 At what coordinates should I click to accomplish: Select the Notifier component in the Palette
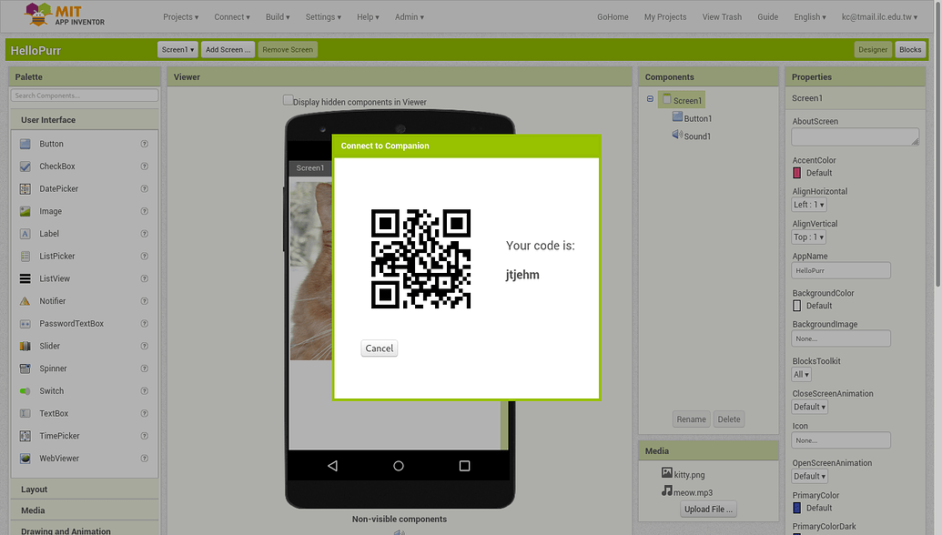tap(52, 300)
